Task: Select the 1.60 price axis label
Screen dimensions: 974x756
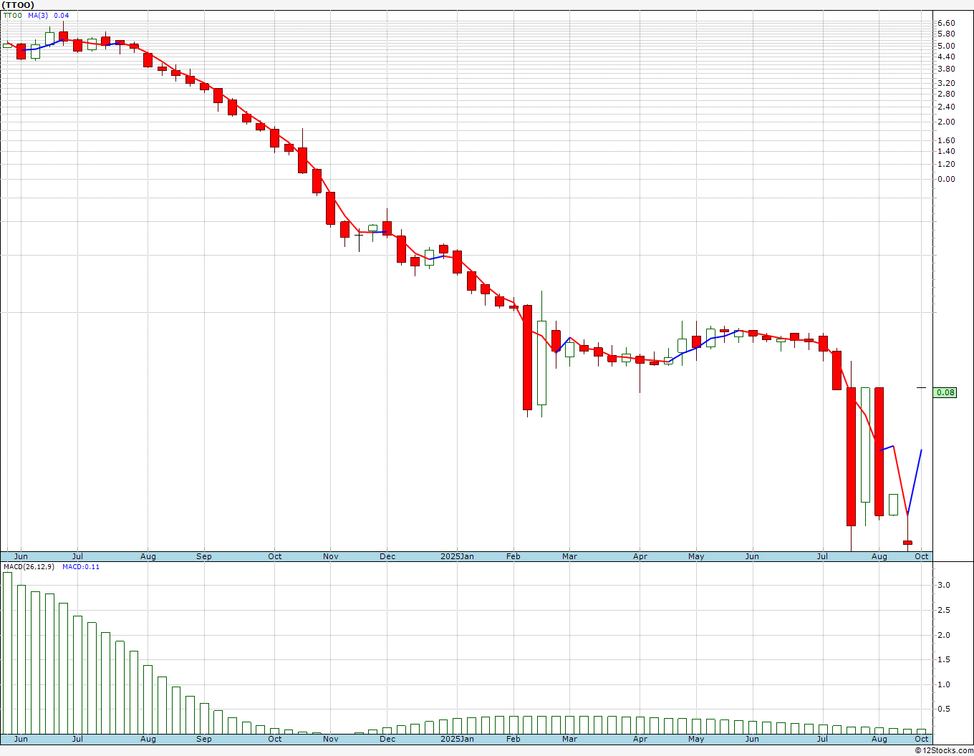Action: [945, 140]
